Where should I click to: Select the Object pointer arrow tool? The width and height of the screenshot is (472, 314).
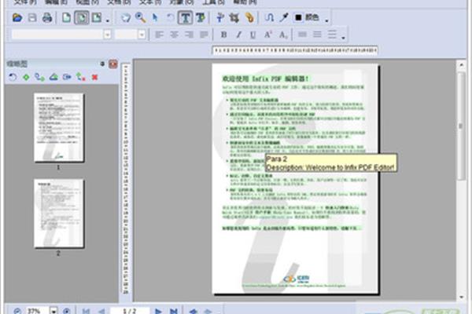(155, 18)
